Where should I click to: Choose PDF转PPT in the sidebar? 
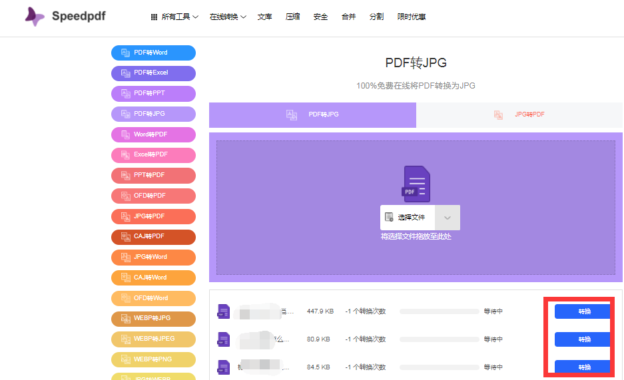click(x=153, y=93)
